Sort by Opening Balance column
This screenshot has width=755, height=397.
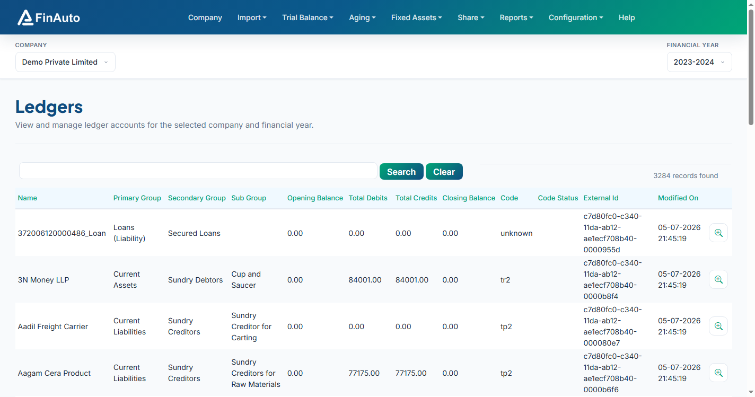pos(315,198)
